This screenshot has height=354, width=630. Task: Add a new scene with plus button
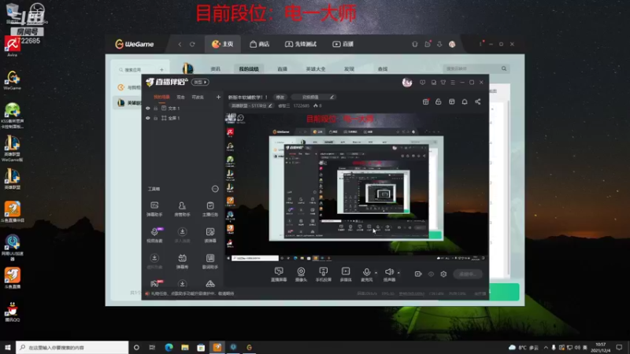tap(218, 97)
